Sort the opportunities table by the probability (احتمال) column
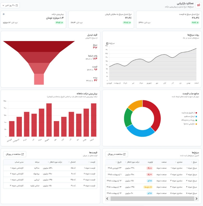 coord(72,162)
